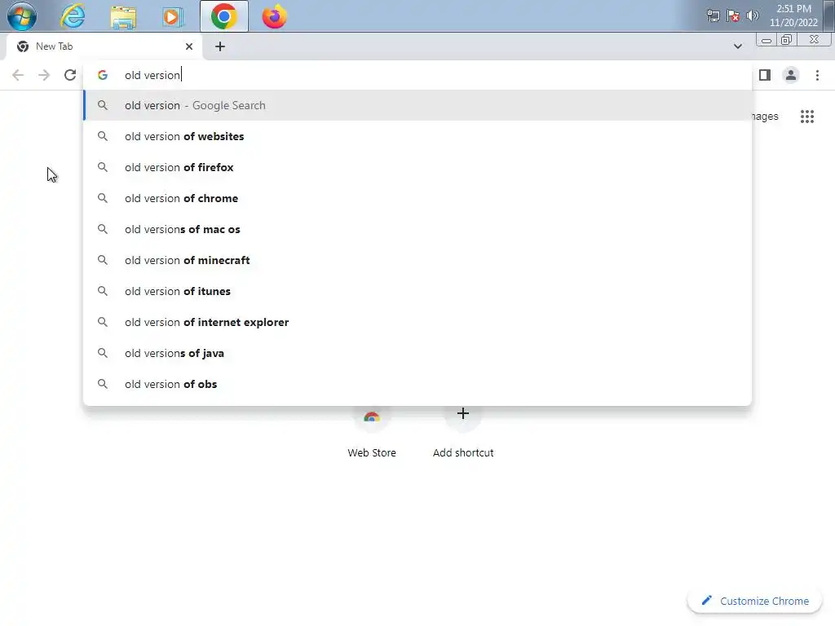Image resolution: width=835 pixels, height=626 pixels.
Task: Pick 'old version of obs' suggestion
Action: pyautogui.click(x=417, y=384)
